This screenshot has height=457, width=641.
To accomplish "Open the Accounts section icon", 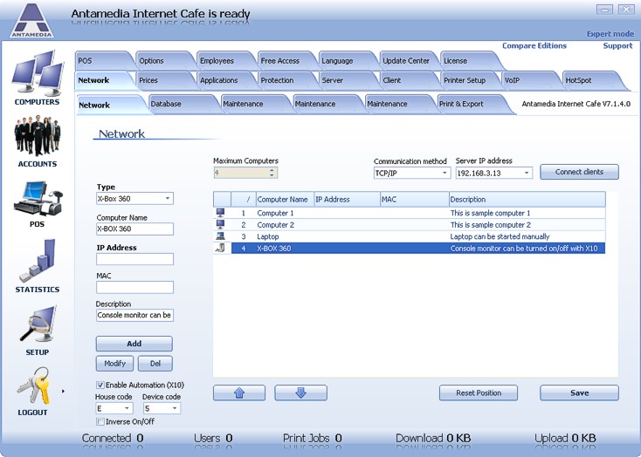I will click(x=38, y=135).
